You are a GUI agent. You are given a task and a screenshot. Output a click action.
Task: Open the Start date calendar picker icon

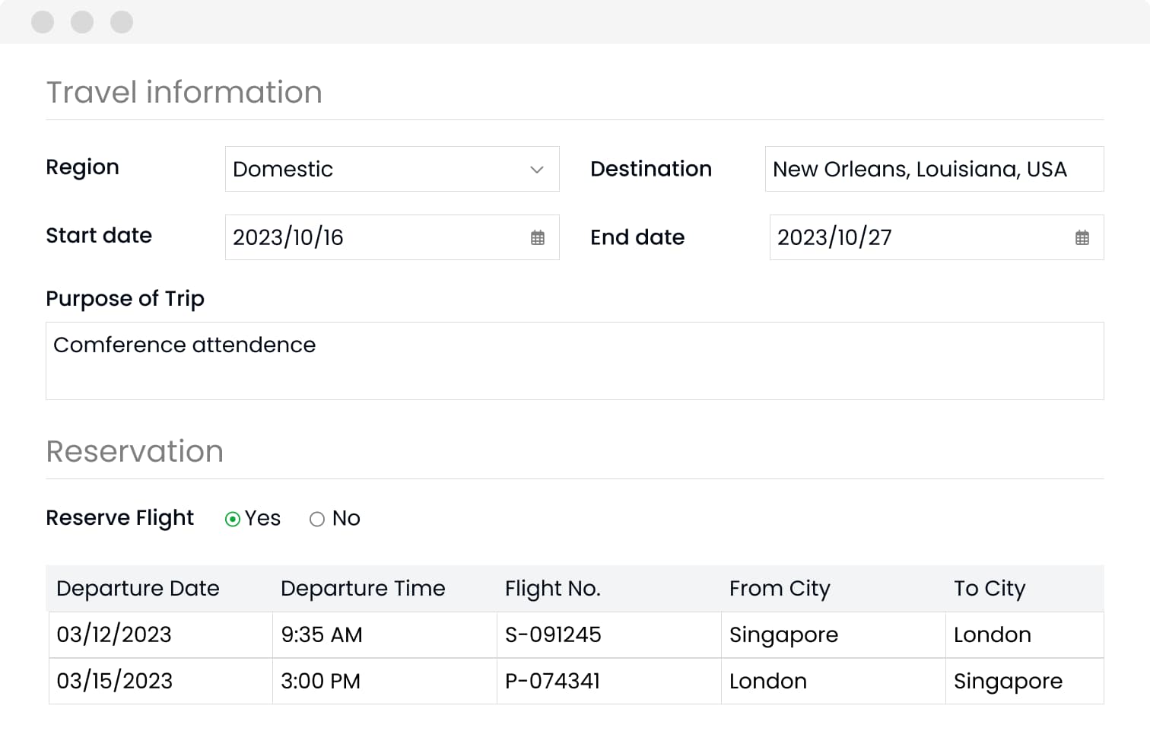(x=537, y=237)
